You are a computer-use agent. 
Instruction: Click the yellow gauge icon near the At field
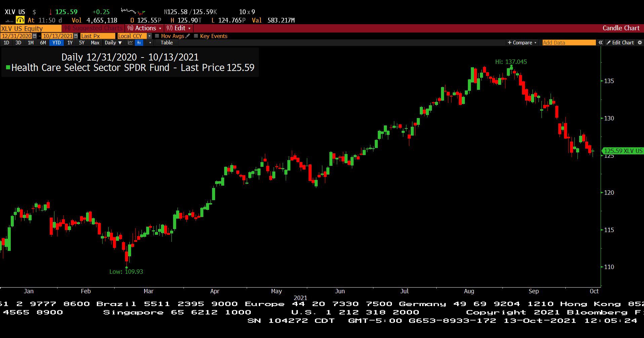[x=20, y=20]
